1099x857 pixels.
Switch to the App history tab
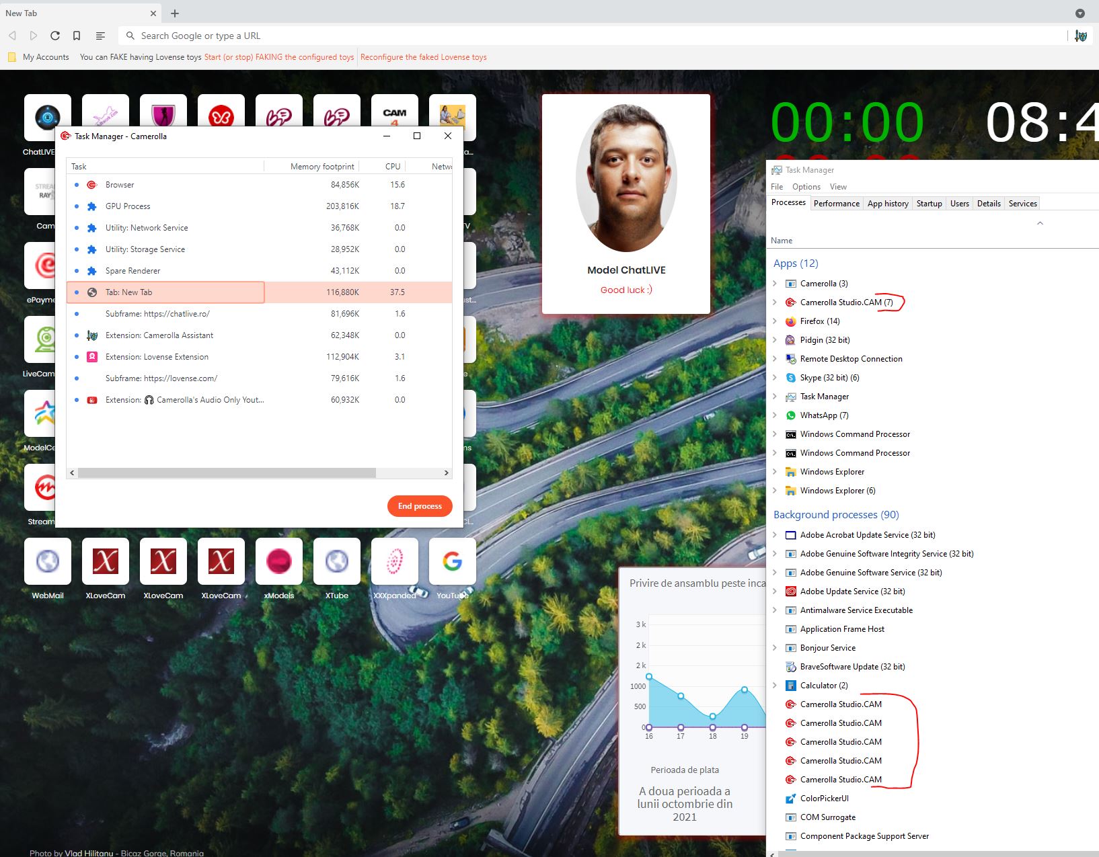click(x=888, y=204)
